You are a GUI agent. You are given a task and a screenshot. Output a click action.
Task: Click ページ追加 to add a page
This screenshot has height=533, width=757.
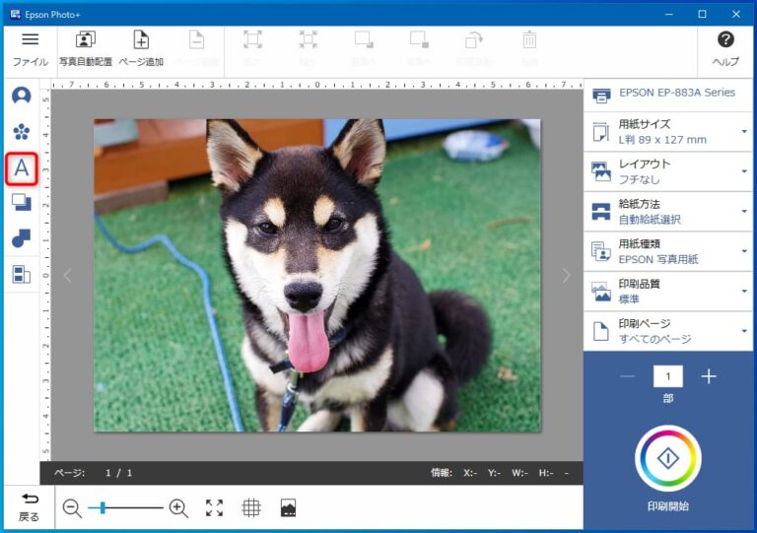[x=141, y=49]
